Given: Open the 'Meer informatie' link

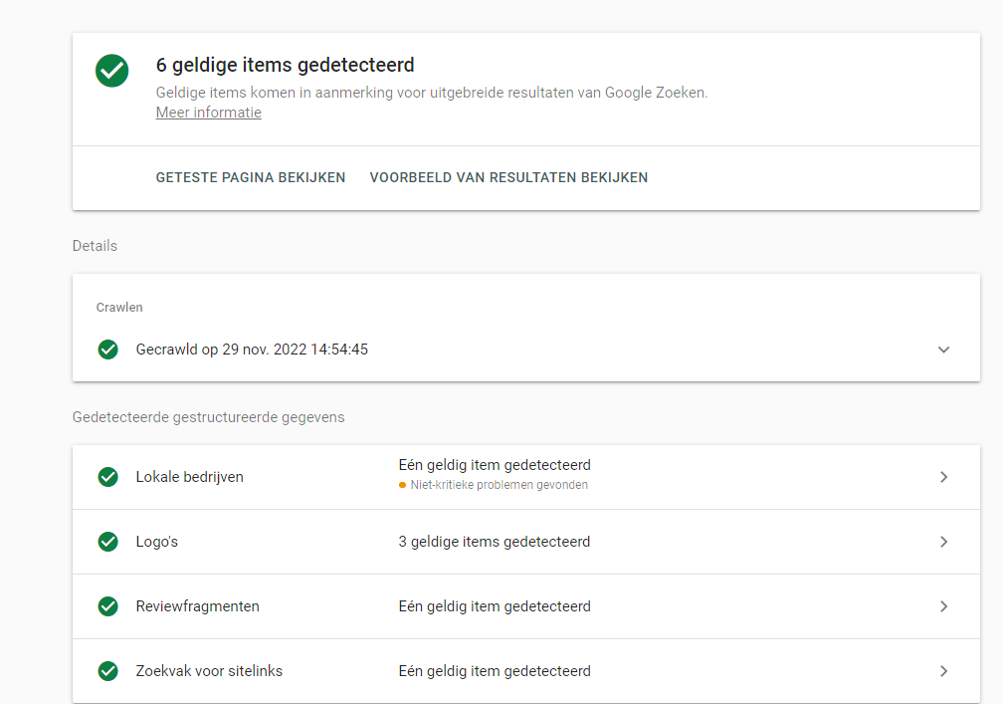Looking at the screenshot, I should pyautogui.click(x=209, y=113).
